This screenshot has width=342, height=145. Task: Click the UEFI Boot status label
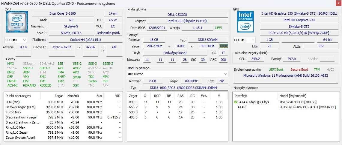click(276, 70)
